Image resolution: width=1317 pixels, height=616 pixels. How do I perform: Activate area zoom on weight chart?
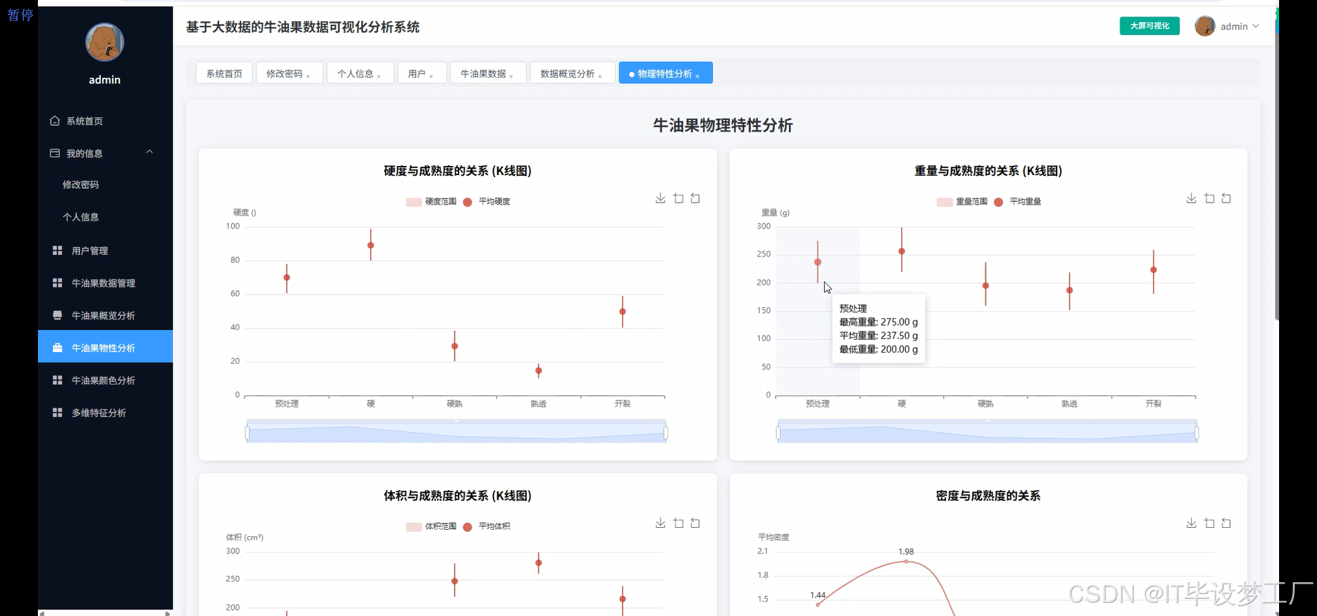pos(1209,198)
